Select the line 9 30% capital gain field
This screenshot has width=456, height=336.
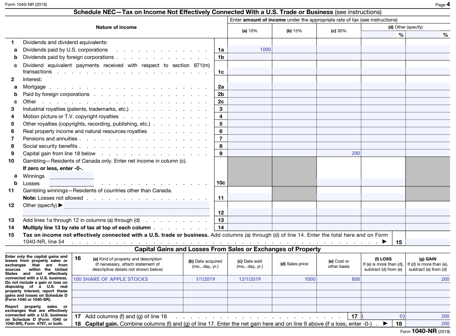[339, 153]
